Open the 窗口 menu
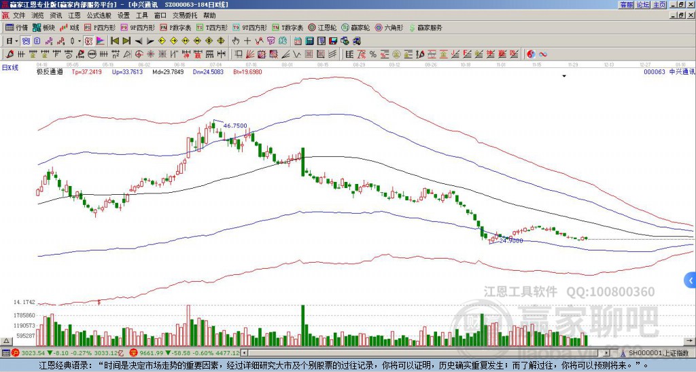The image size is (696, 372). point(160,16)
